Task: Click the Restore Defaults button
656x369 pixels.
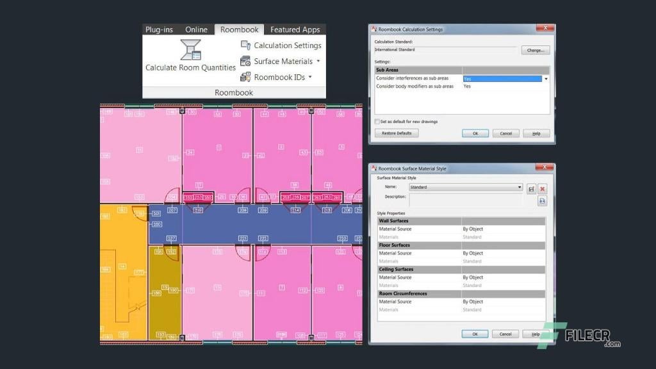Action: point(397,133)
